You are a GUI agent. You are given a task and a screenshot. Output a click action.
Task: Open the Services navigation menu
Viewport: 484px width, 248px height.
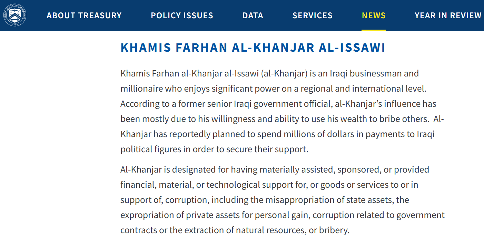pyautogui.click(x=312, y=15)
